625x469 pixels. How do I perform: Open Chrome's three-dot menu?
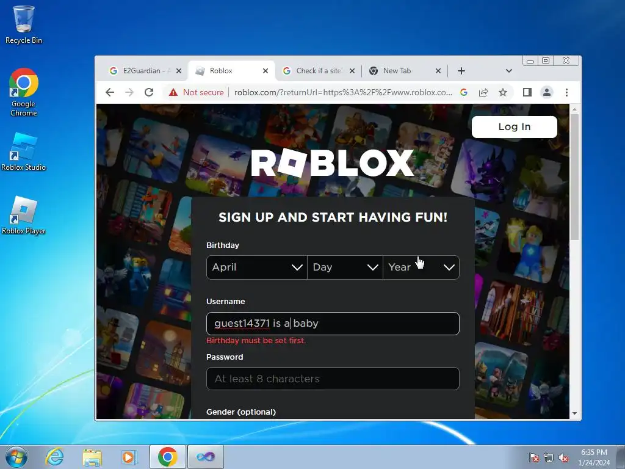pos(566,93)
